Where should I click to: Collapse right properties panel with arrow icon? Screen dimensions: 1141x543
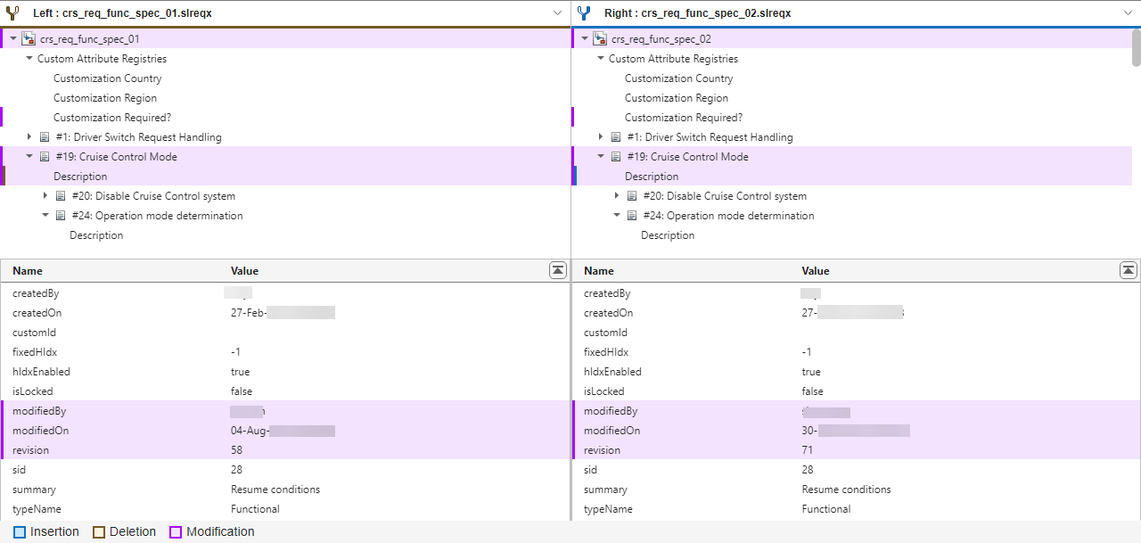(1128, 270)
